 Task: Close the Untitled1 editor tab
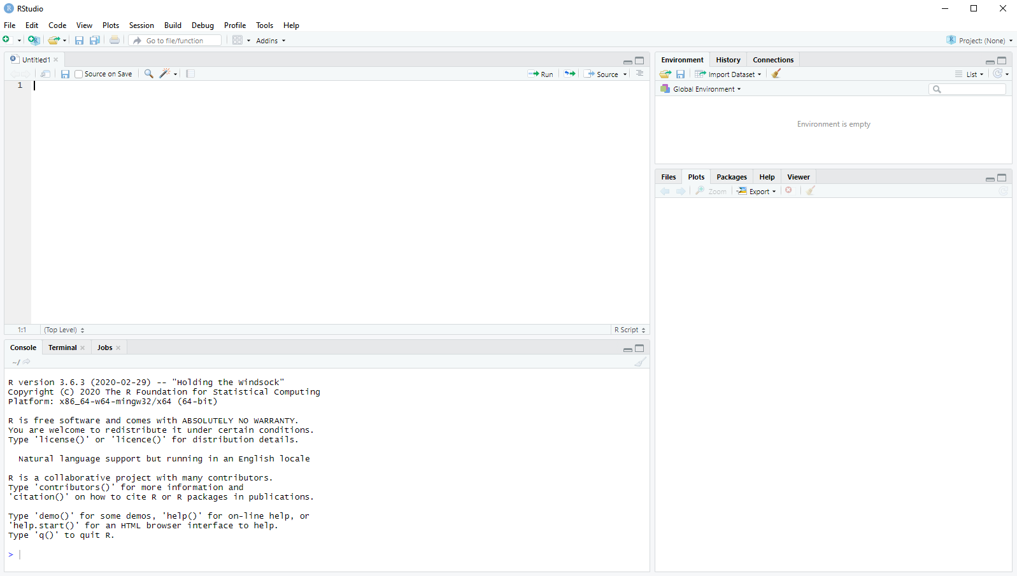56,60
